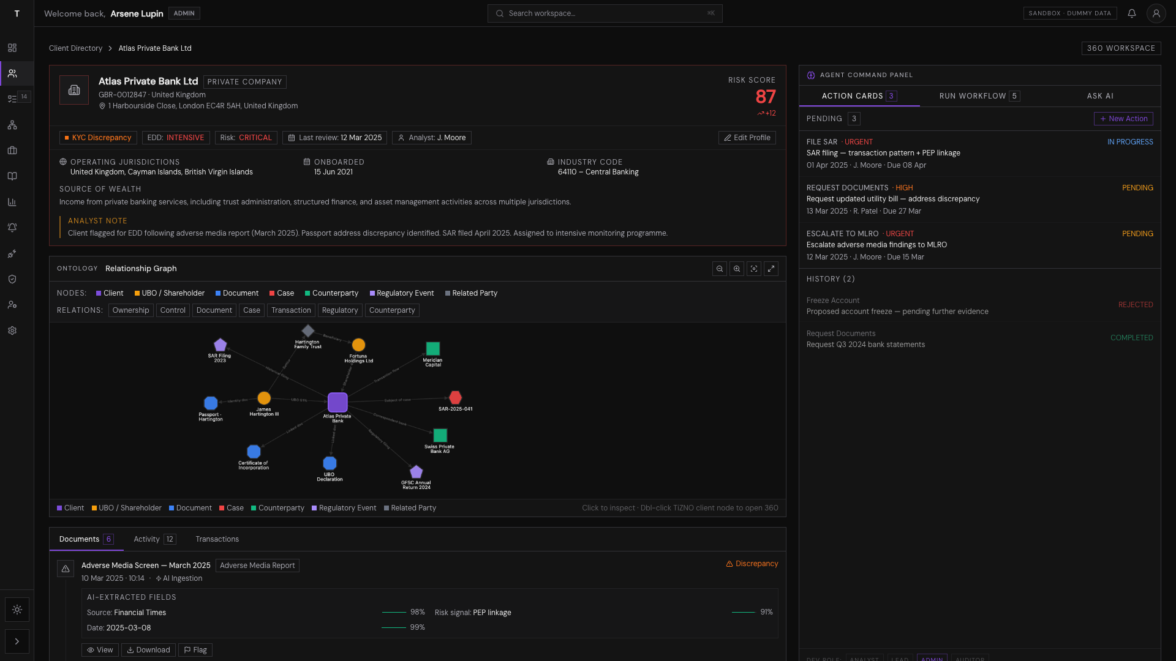Viewport: 1176px width, 661px height.
Task: Zoom in on the relationship graph
Action: click(x=737, y=269)
